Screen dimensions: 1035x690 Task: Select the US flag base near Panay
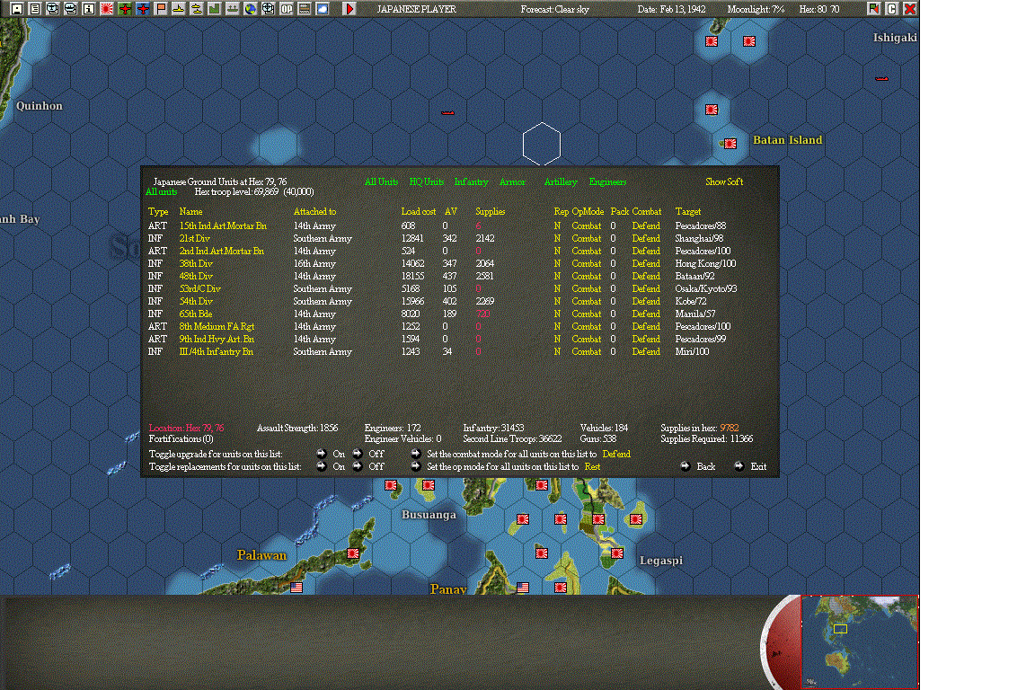pos(523,587)
